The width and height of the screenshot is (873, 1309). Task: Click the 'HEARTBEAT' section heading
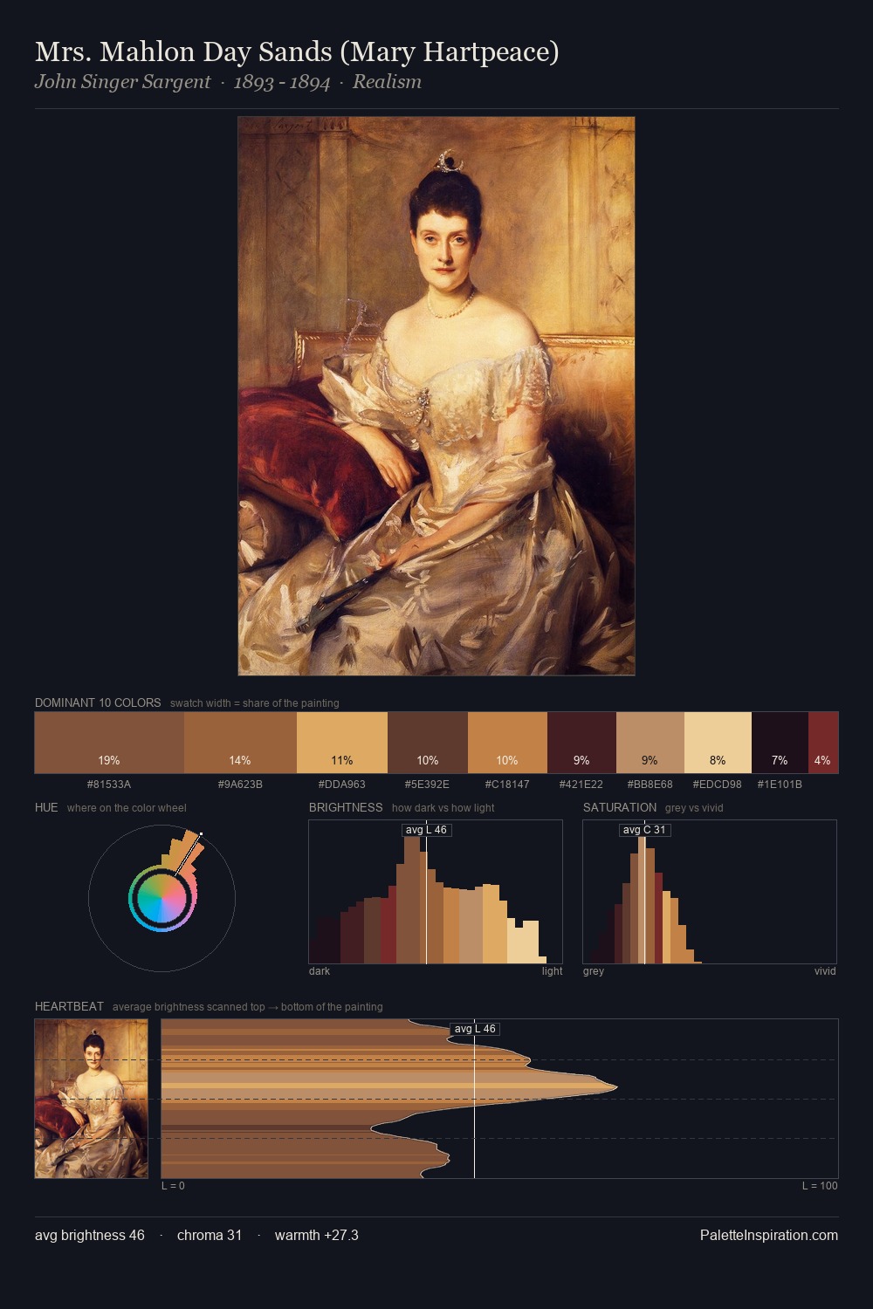point(69,1006)
